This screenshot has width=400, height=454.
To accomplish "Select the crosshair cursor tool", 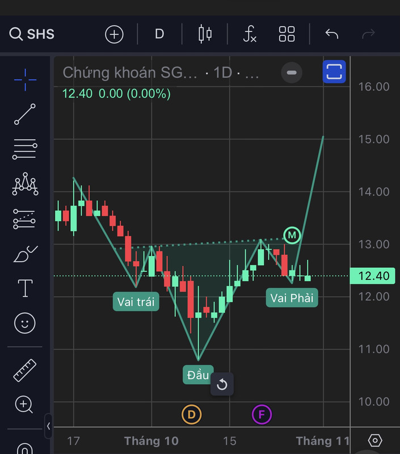I will (25, 79).
